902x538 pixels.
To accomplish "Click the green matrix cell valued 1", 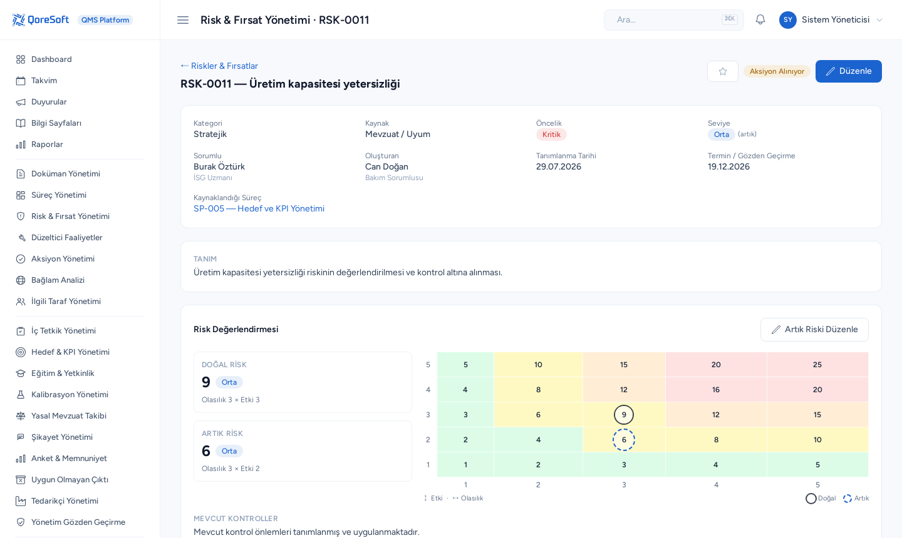I will (465, 465).
